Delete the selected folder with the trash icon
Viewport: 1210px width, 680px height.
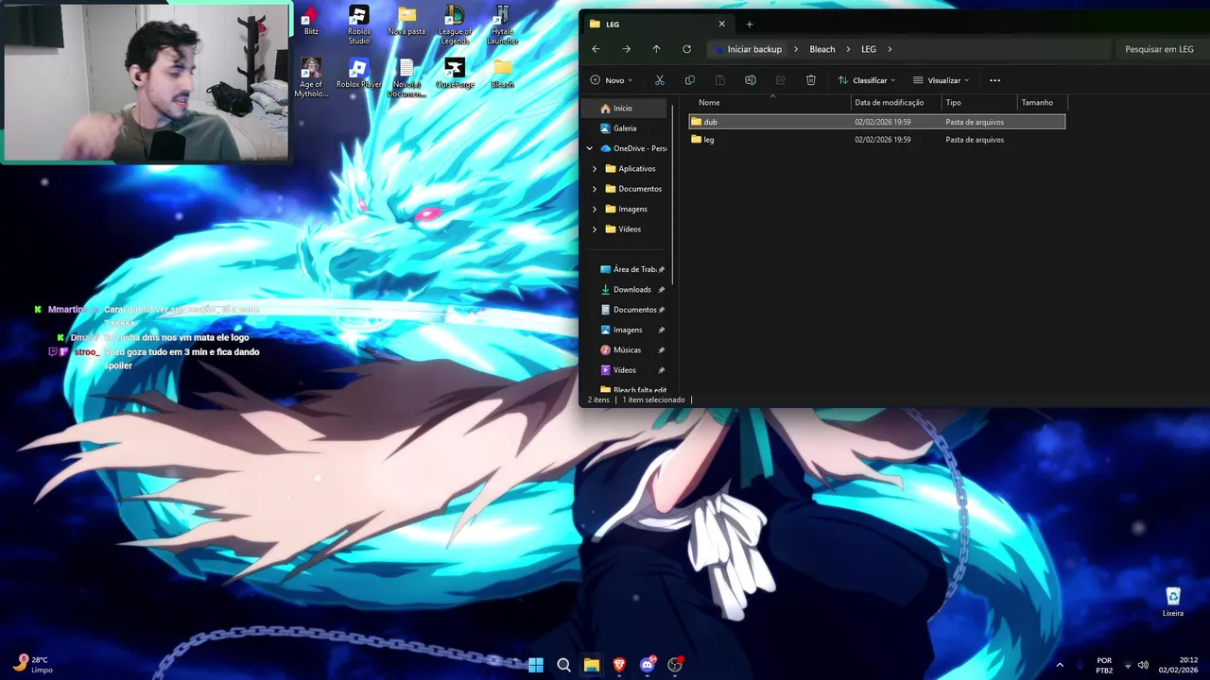(x=811, y=80)
